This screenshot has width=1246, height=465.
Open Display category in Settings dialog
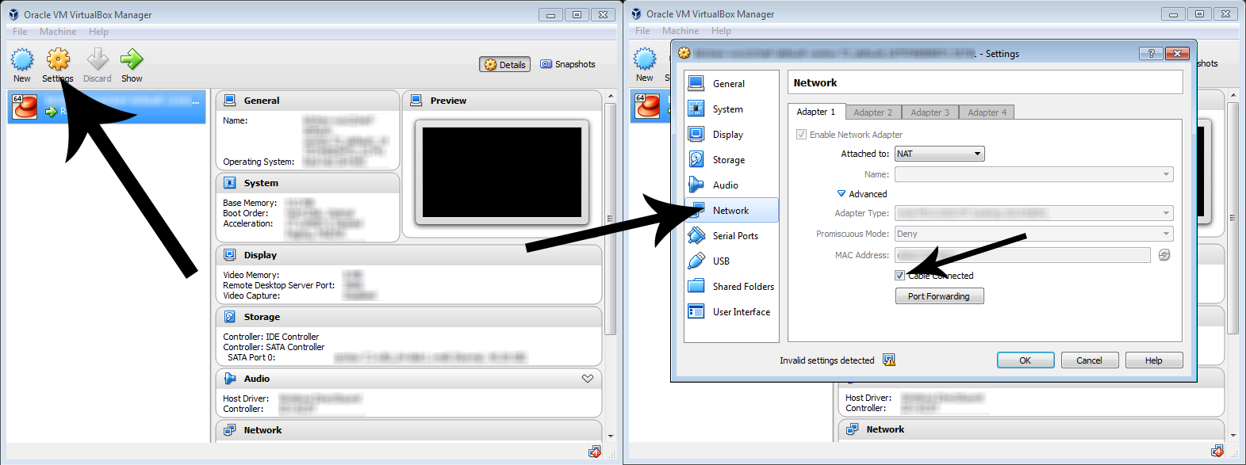[731, 134]
